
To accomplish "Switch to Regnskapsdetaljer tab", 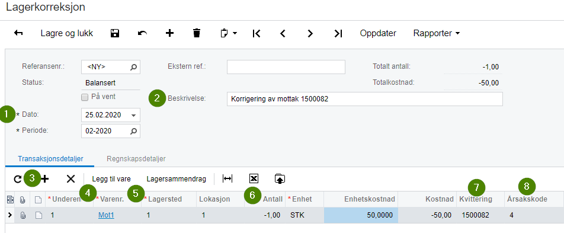I will point(136,158).
